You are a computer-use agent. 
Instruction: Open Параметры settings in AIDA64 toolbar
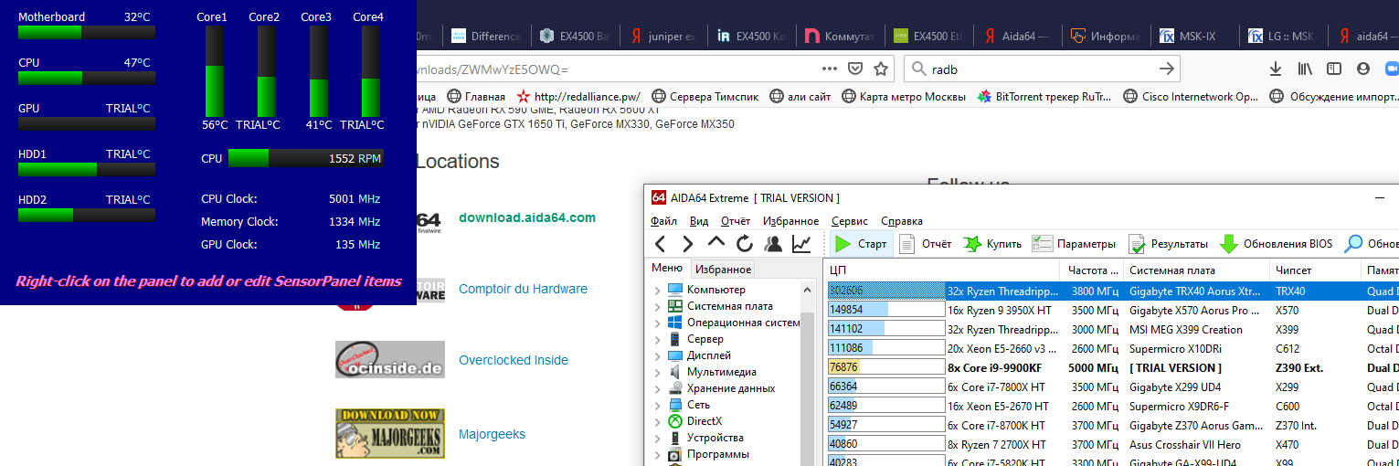(1074, 244)
